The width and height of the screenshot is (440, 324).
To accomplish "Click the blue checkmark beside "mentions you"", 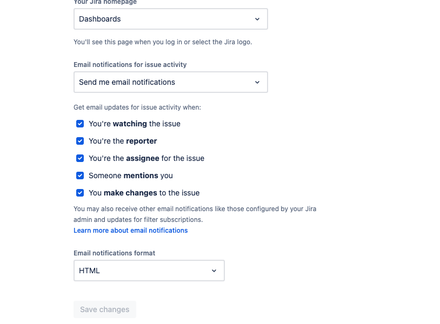I will [80, 175].
